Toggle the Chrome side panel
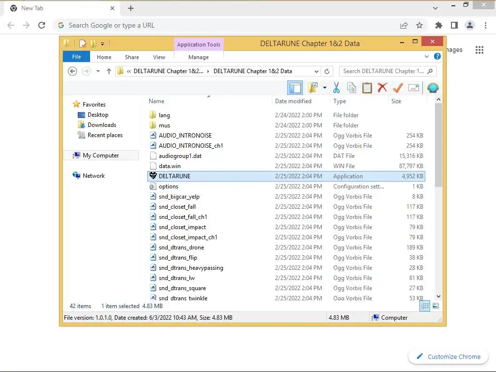Screen dimensions: 496x372 [454, 25]
